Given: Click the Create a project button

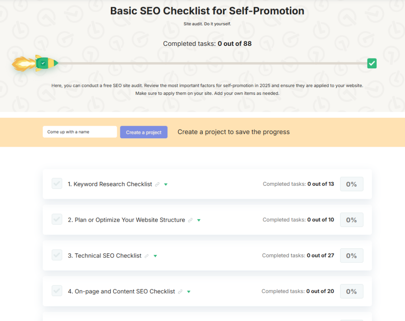Looking at the screenshot, I should [x=144, y=132].
